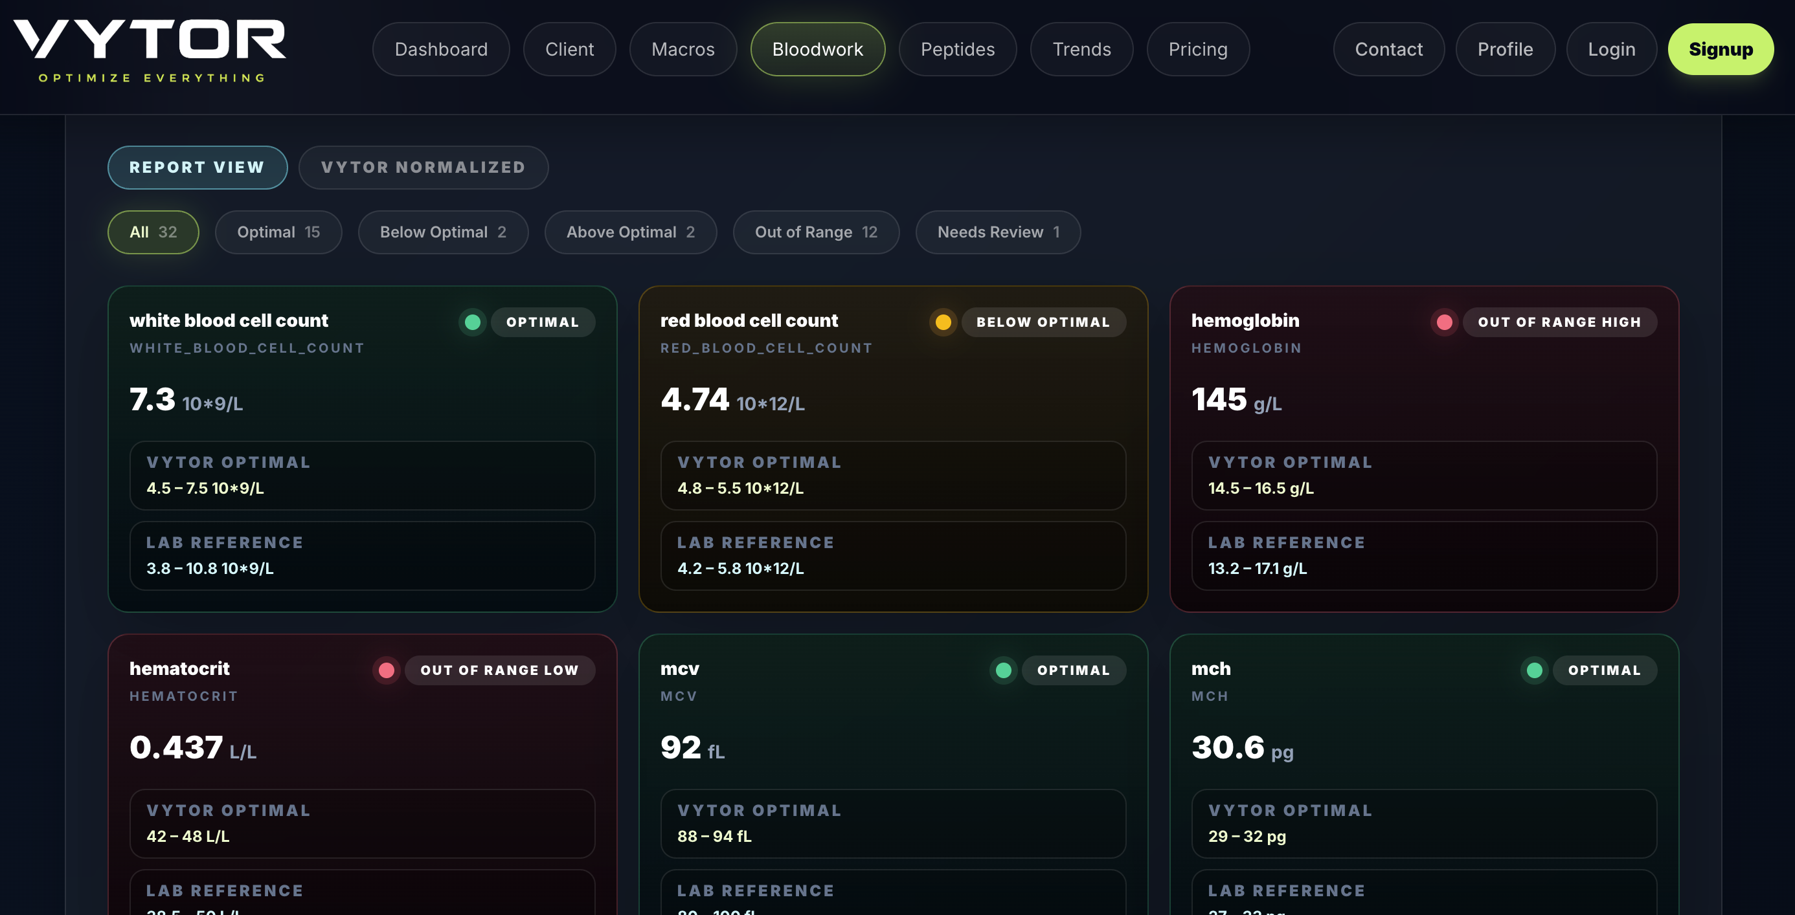
Task: Select the Bloodwork nav item
Action: coord(817,49)
